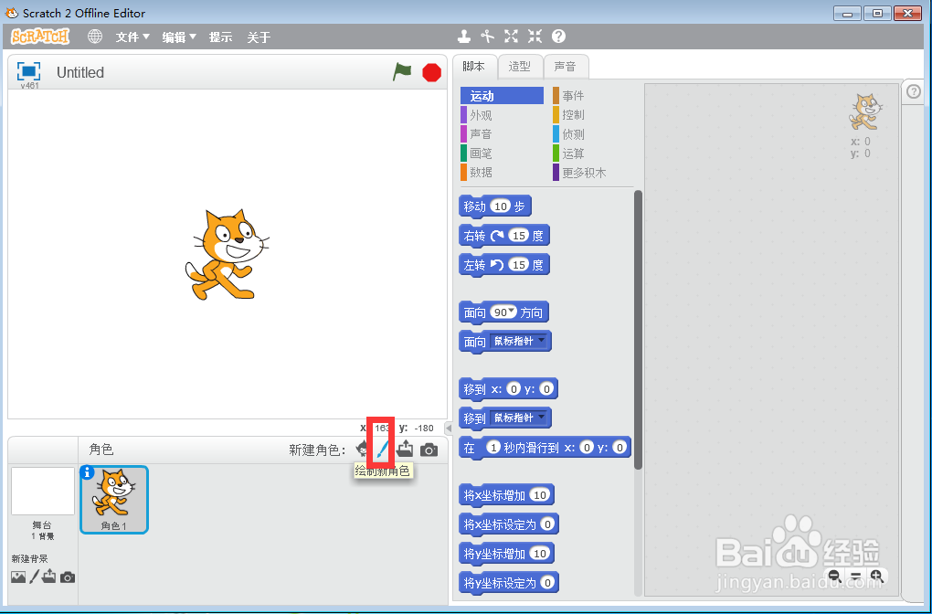Click the cat sprite on stage
The height and width of the screenshot is (614, 932).
[227, 254]
